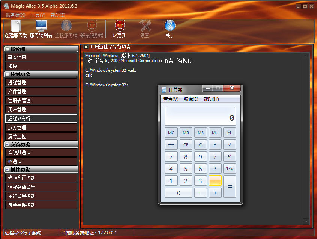This screenshot has height=239, width=317.
Task: Click calculator minus button
Action: (215, 180)
